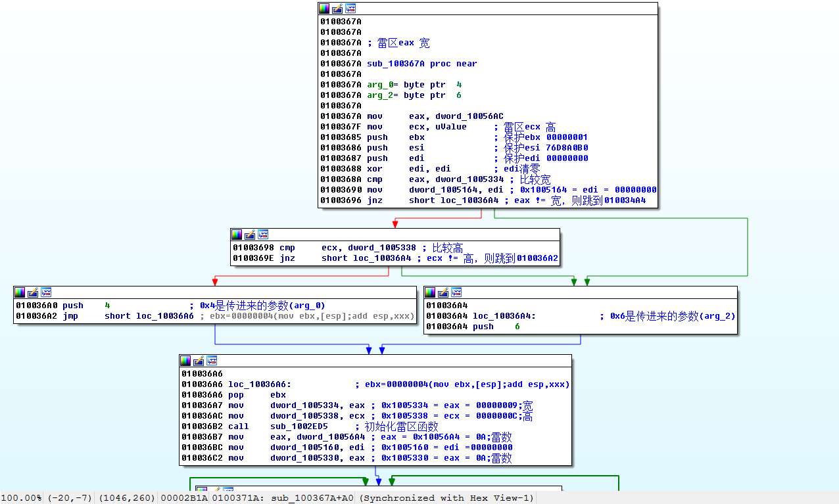Viewport: 839px width, 504px height.
Task: Click the 'loc_10036A4:' label
Action: pyautogui.click(x=504, y=316)
